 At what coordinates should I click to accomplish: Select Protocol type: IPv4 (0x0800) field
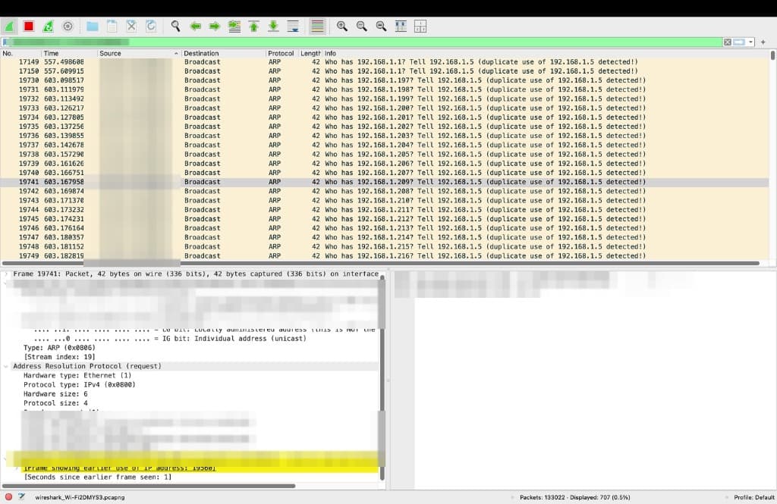point(79,385)
